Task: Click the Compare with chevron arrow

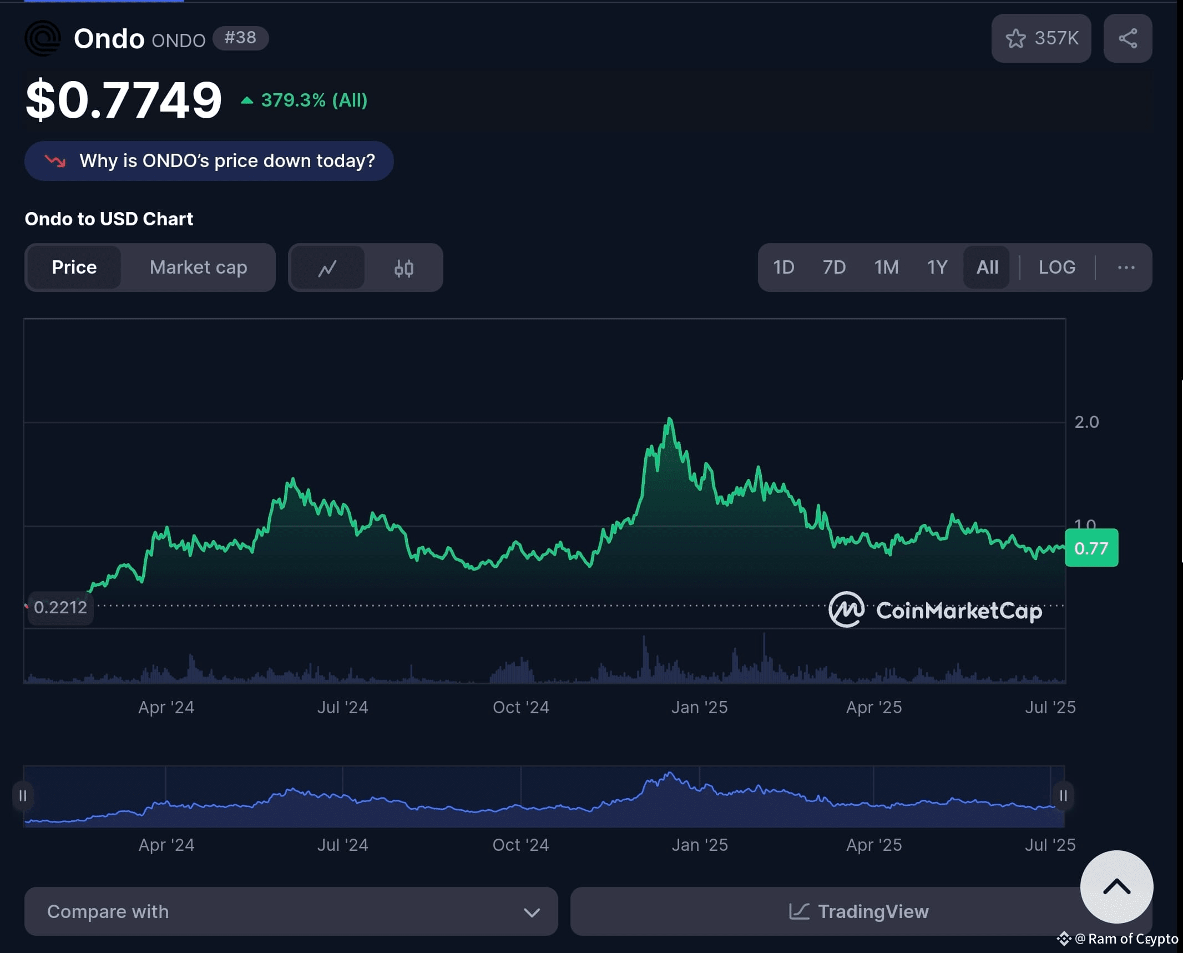Action: pos(532,912)
